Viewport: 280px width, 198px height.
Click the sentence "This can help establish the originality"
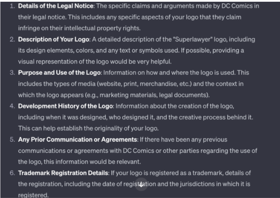tap(88, 128)
